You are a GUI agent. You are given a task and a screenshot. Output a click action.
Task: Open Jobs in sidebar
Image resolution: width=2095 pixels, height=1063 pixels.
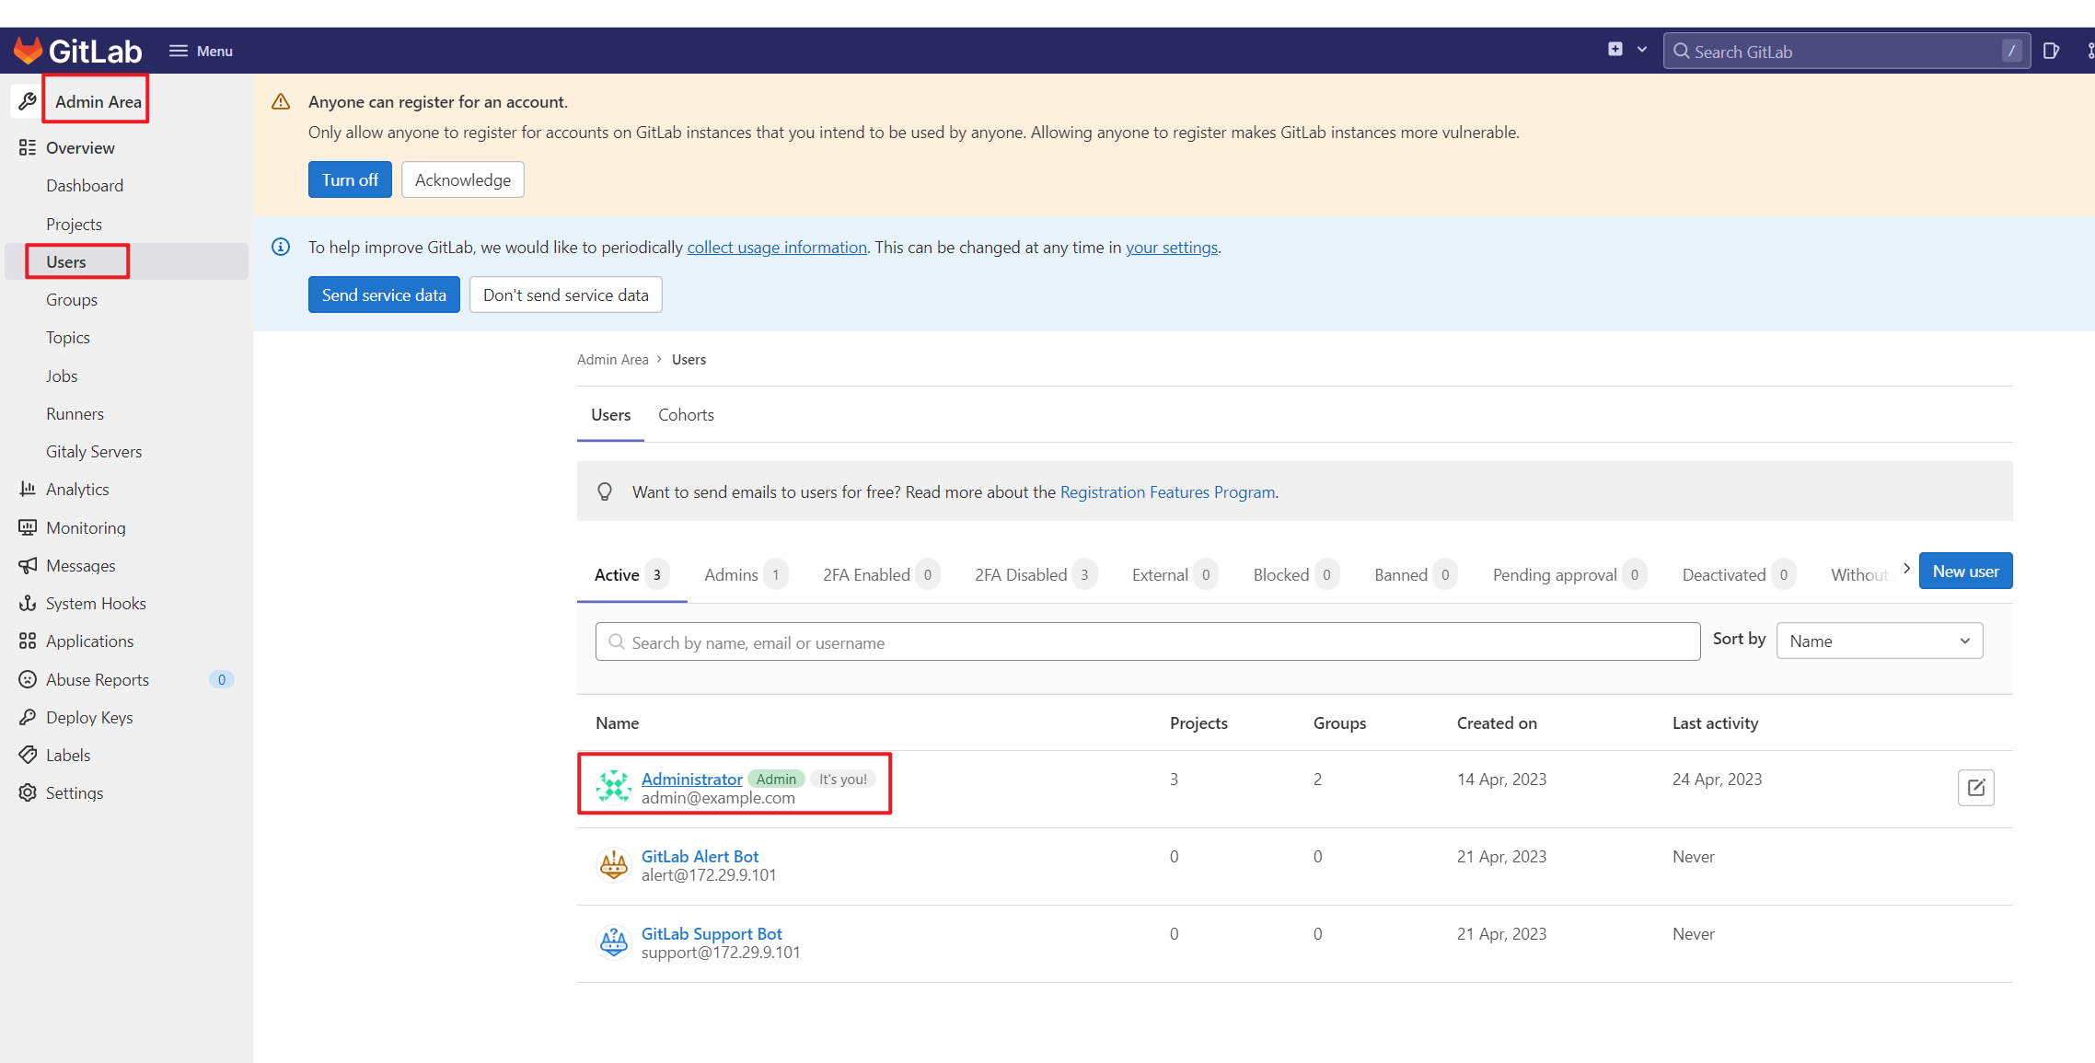pos(62,376)
